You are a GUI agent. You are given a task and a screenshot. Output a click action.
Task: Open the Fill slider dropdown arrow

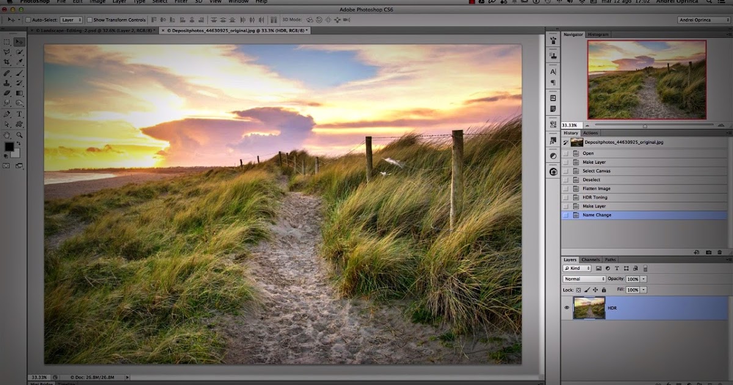coord(643,290)
